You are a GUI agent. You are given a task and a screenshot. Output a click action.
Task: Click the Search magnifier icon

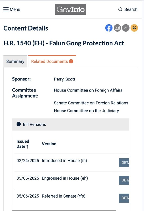pos(120,9)
